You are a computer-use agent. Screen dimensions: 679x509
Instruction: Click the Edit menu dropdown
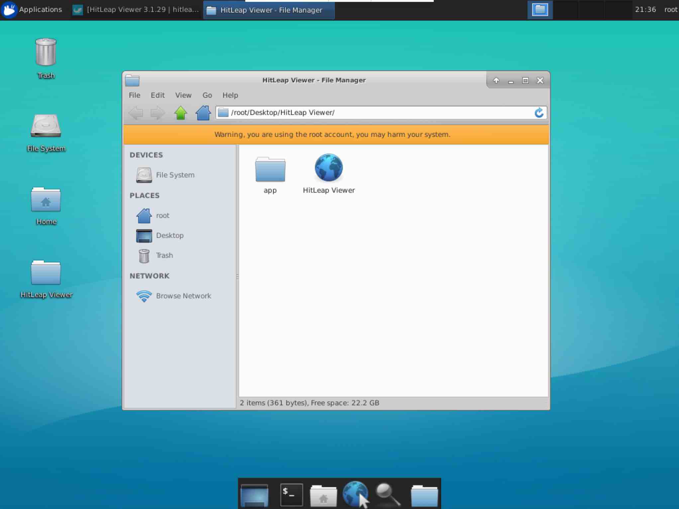[x=157, y=95]
